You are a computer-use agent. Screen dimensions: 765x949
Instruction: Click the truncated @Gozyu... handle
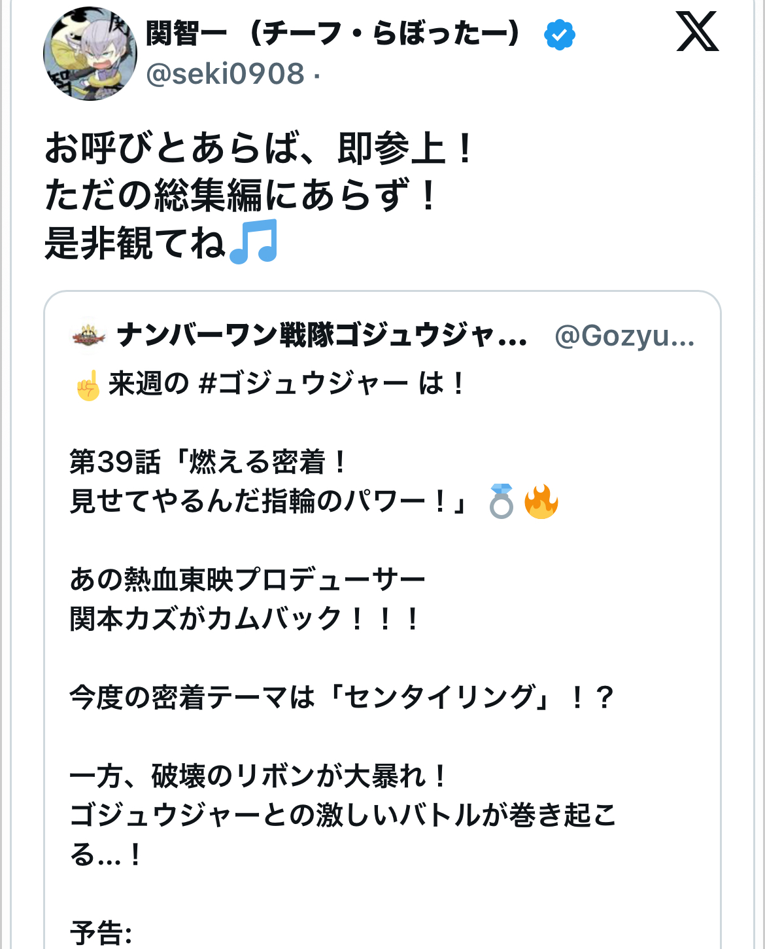pyautogui.click(x=624, y=336)
